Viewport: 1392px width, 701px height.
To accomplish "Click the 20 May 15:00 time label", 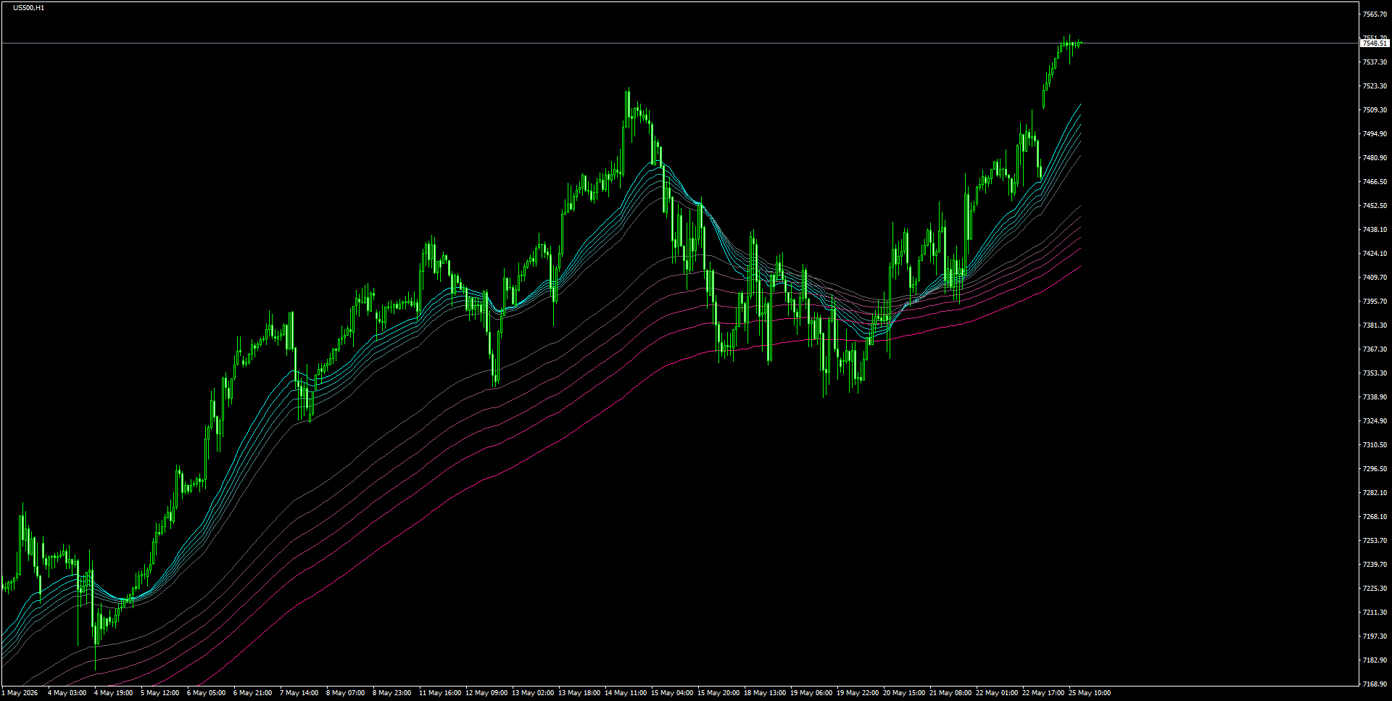I will 904,693.
